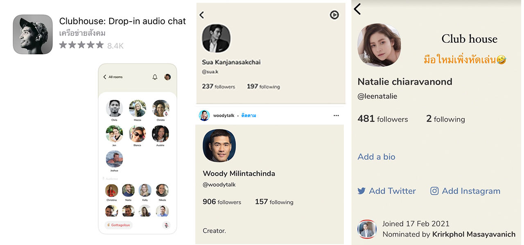Open the nominator's avatar beside Joined date
The width and height of the screenshot is (524, 245).
367,229
